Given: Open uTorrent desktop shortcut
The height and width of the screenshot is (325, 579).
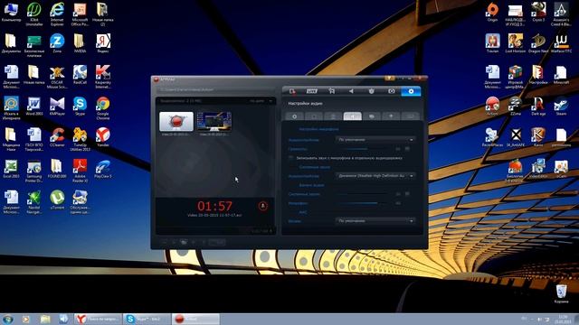Looking at the screenshot, I should click(57, 200).
